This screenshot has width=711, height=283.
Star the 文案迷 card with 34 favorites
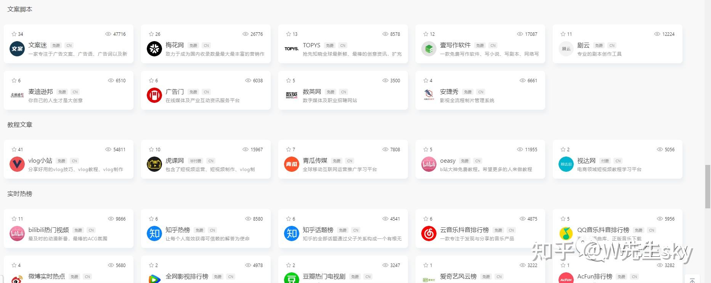coord(14,34)
